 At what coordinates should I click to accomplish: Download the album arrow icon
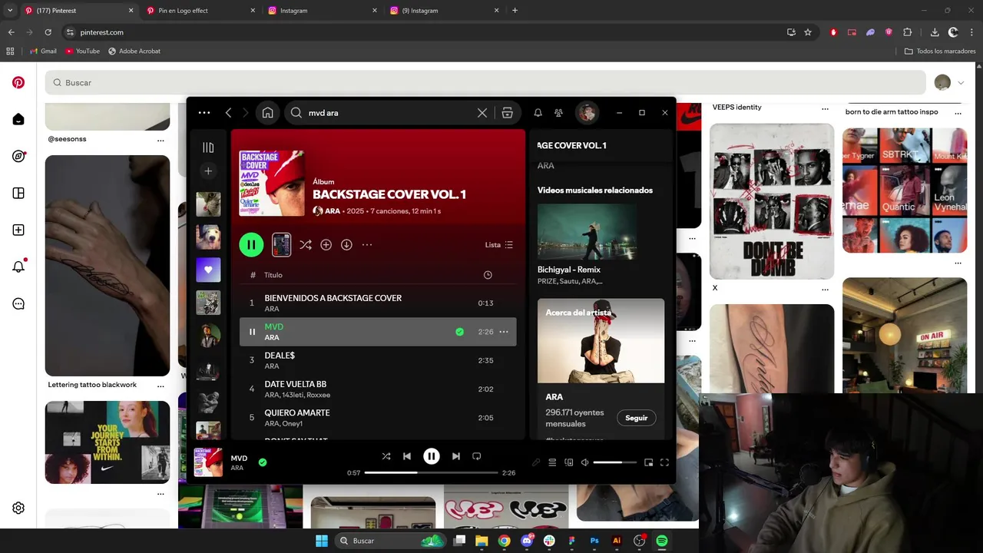coord(346,245)
